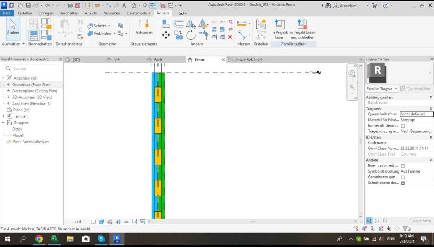Click the 2D navigation wheel icon

tap(352, 74)
